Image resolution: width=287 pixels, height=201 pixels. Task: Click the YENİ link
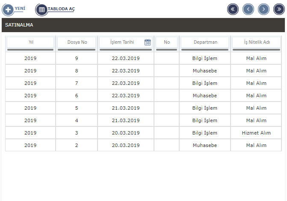pos(20,9)
